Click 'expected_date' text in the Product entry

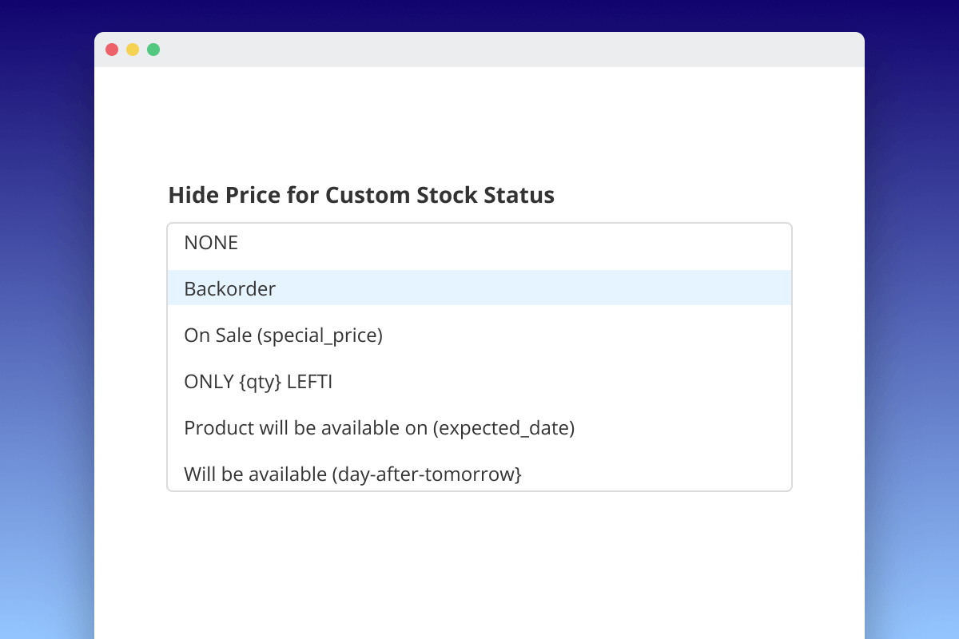point(503,428)
